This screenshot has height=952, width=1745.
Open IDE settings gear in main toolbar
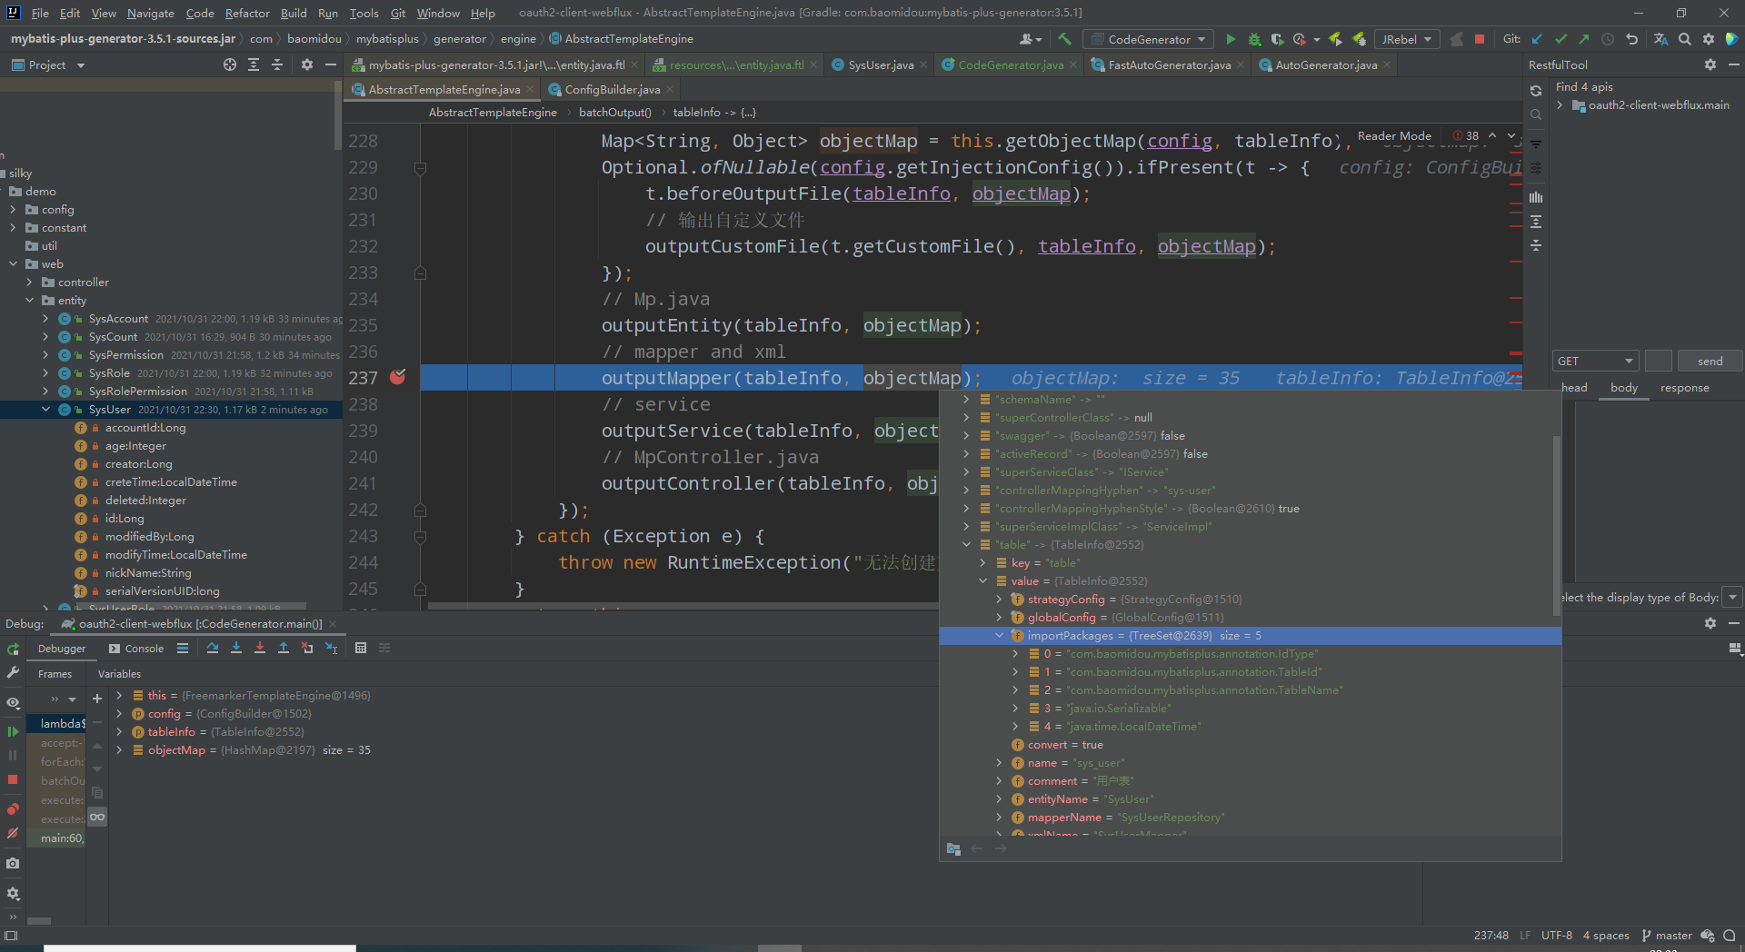1709,39
